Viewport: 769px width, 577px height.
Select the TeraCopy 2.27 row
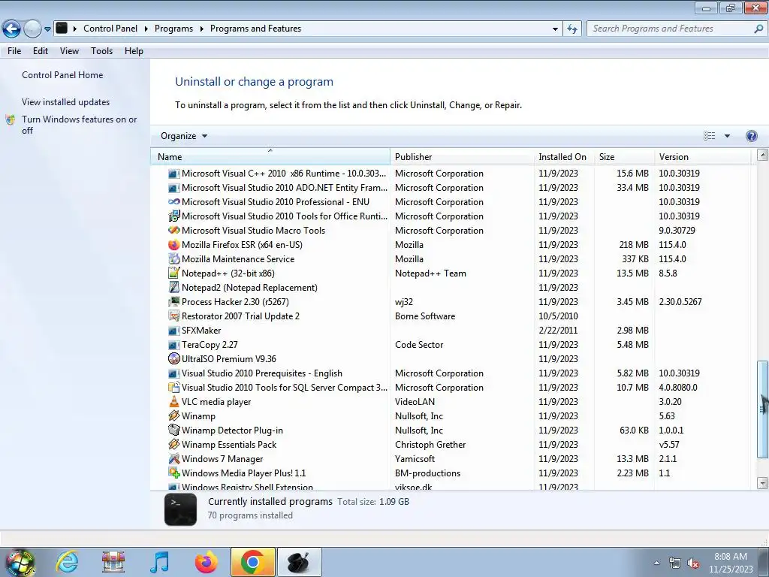[451, 344]
